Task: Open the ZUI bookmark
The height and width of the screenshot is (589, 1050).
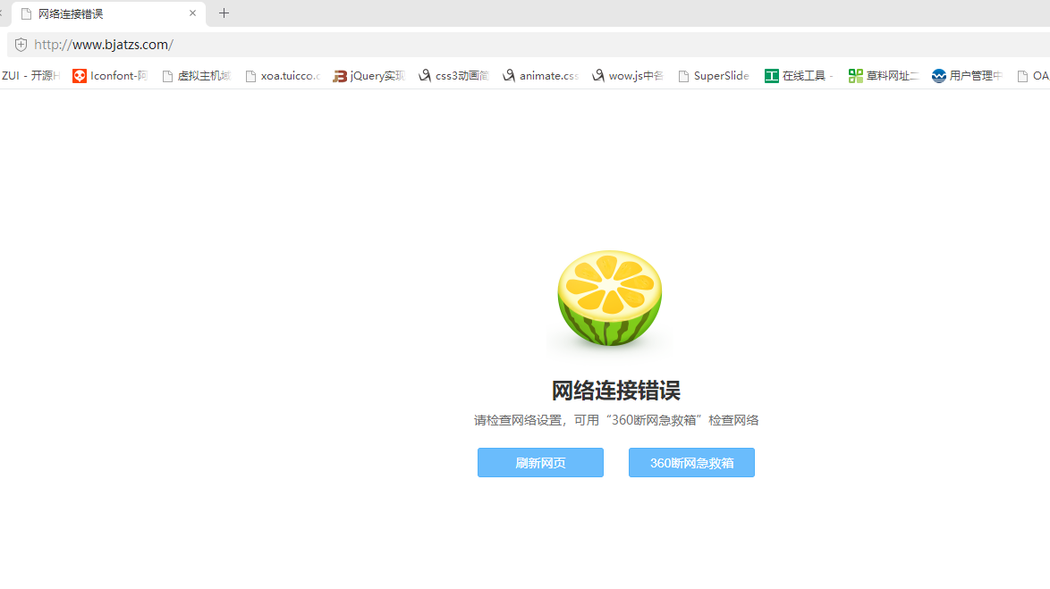Action: coord(30,76)
